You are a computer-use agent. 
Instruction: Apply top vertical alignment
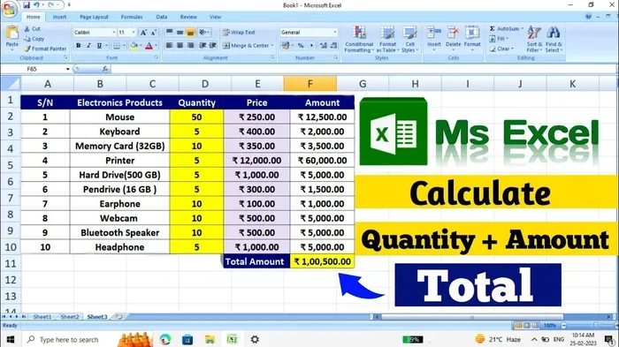pyautogui.click(x=170, y=33)
